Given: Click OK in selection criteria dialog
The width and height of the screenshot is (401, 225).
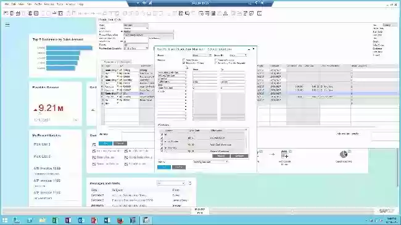Looking at the screenshot, I should point(164,167).
